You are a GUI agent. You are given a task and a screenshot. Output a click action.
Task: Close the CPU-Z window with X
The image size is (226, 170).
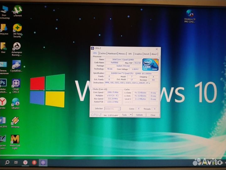pyautogui.click(x=157, y=49)
